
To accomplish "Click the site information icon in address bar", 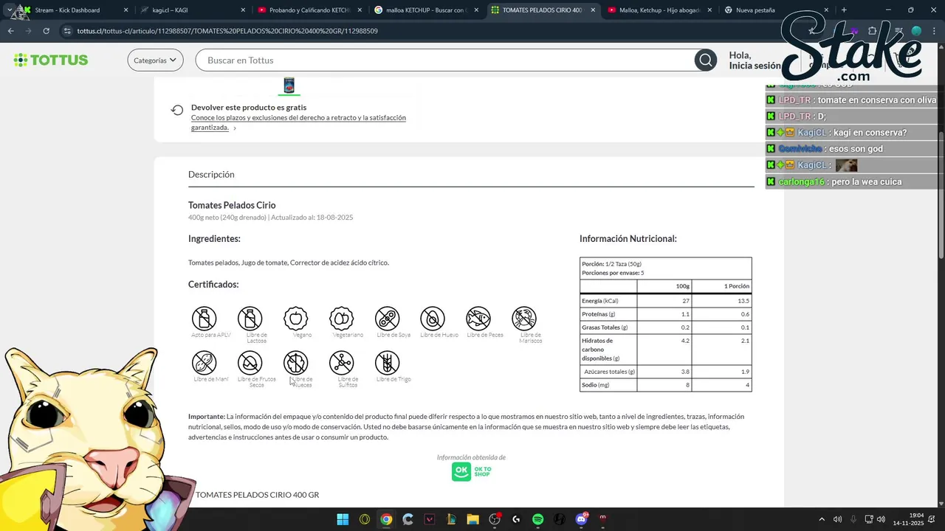I will coord(67,31).
